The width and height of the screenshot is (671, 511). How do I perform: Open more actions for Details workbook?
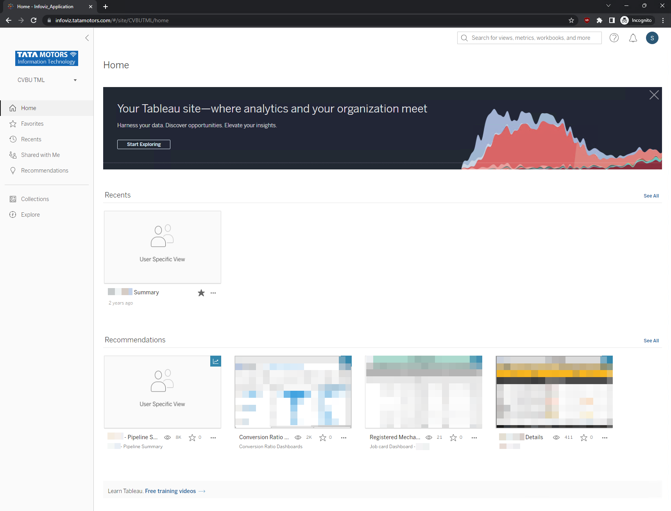pyautogui.click(x=605, y=438)
